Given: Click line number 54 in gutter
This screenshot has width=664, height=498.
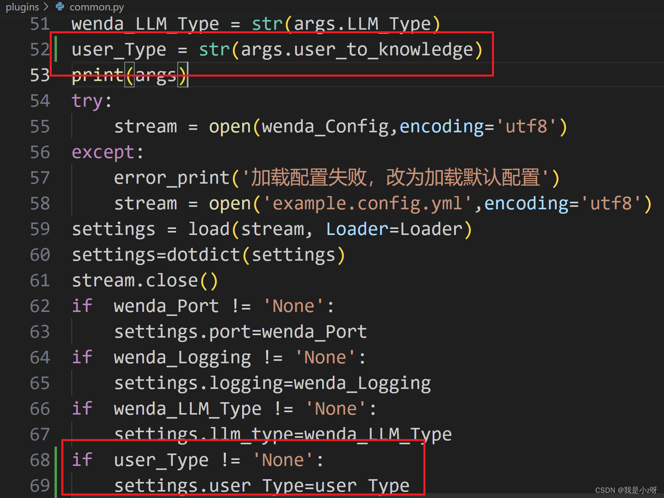Looking at the screenshot, I should (x=40, y=101).
